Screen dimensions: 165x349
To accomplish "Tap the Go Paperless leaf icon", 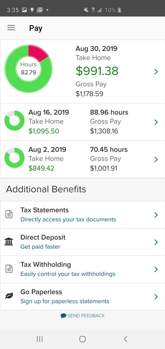I will coord(9,296).
